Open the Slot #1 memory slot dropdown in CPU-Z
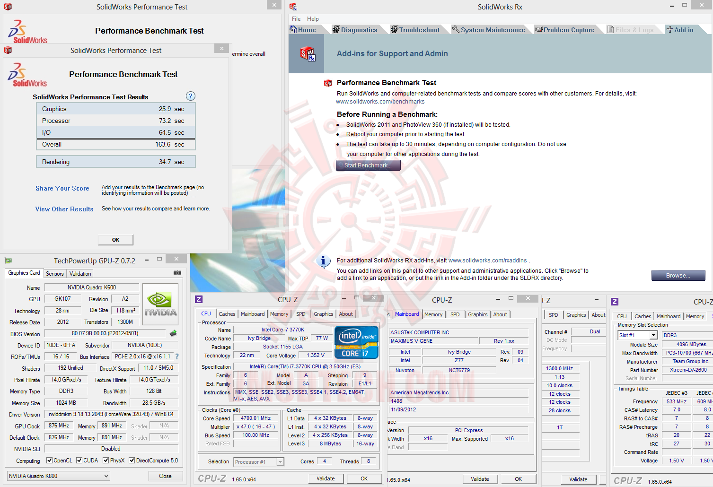The image size is (713, 487). click(x=638, y=335)
